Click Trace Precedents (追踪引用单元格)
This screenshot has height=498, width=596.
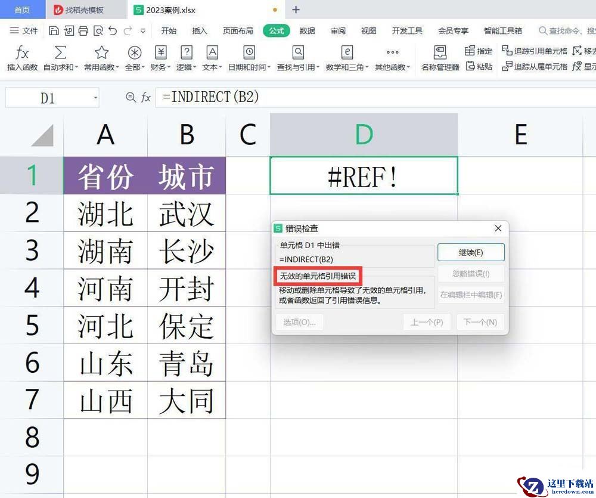click(x=535, y=51)
